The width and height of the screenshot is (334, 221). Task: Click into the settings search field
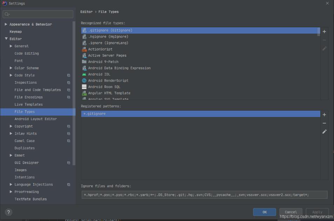tap(38, 14)
